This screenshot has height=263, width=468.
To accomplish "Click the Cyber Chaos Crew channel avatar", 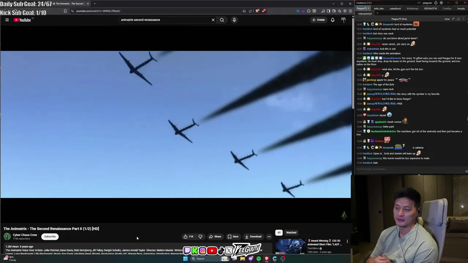I will tap(7, 236).
